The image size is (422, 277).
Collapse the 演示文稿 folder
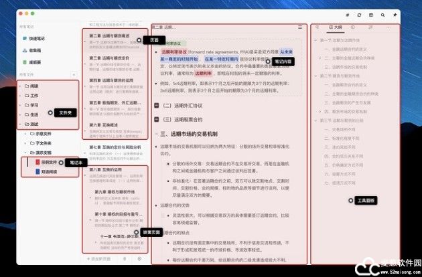tap(26, 152)
